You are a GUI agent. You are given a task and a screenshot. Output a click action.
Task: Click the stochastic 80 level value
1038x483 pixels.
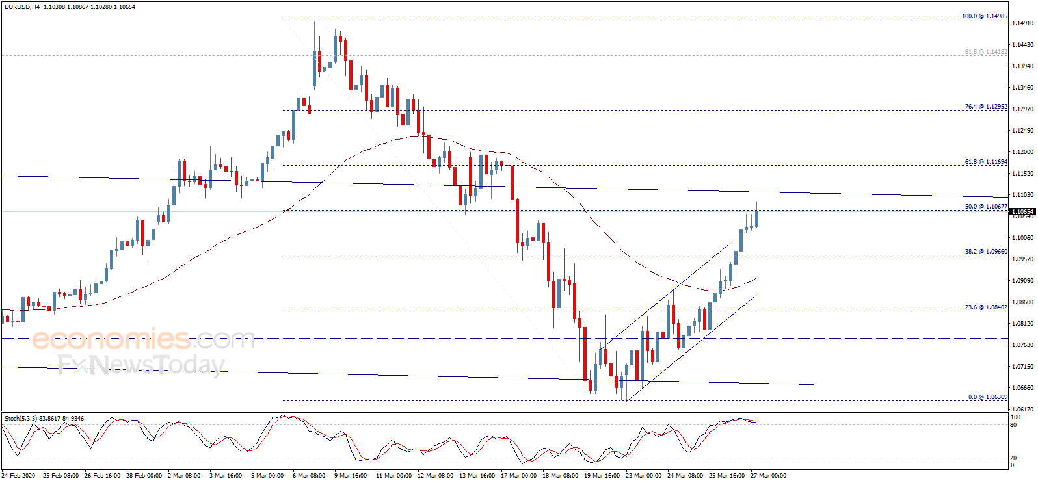point(1013,425)
